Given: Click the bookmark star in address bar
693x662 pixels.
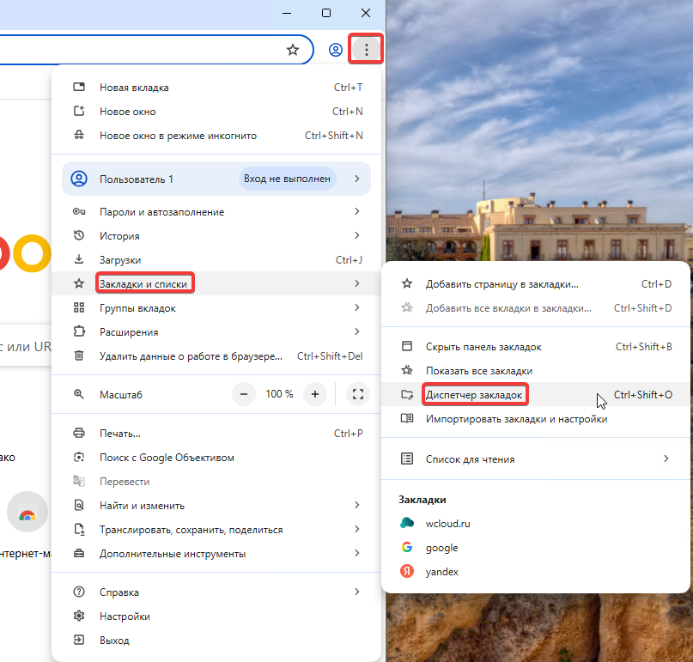Looking at the screenshot, I should click(293, 51).
